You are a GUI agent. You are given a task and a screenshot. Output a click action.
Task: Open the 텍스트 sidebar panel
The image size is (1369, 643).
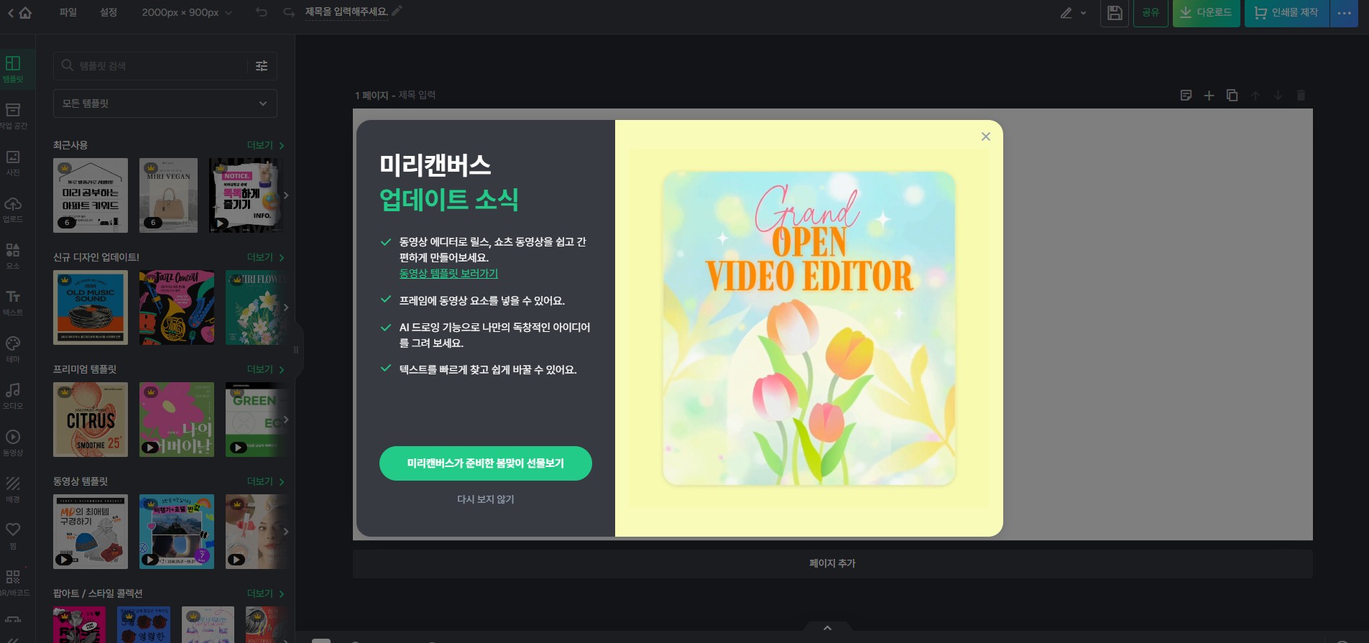(x=13, y=302)
